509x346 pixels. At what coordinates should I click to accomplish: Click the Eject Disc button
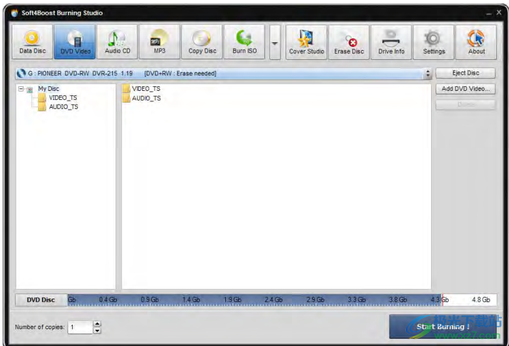[466, 73]
